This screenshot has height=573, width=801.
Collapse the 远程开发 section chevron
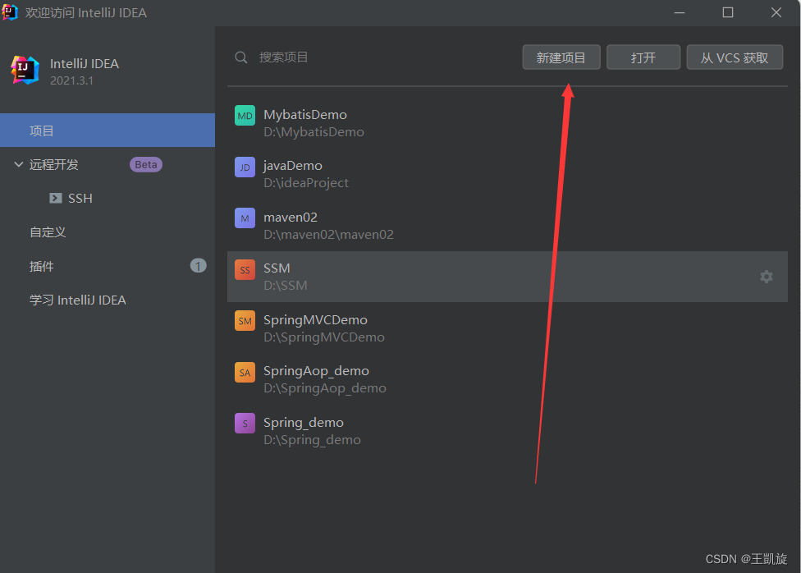click(18, 164)
